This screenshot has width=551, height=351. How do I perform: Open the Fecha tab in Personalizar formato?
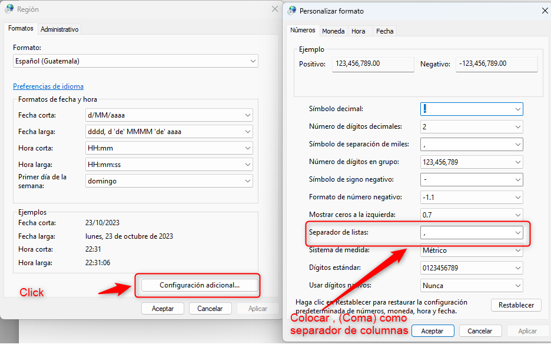pos(384,31)
